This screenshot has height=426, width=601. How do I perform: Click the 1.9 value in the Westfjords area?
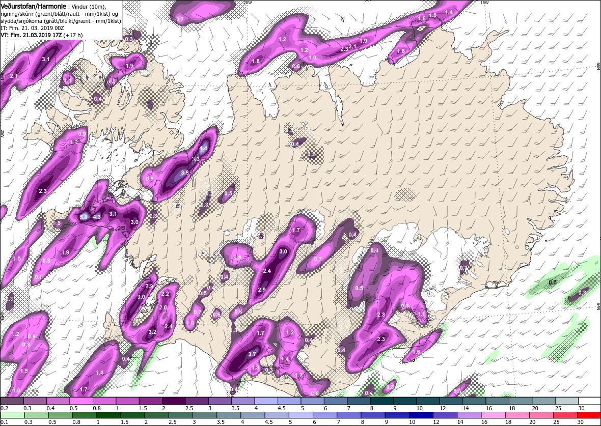129,66
